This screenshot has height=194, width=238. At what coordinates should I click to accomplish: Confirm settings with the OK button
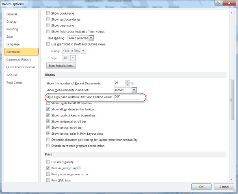201,187
